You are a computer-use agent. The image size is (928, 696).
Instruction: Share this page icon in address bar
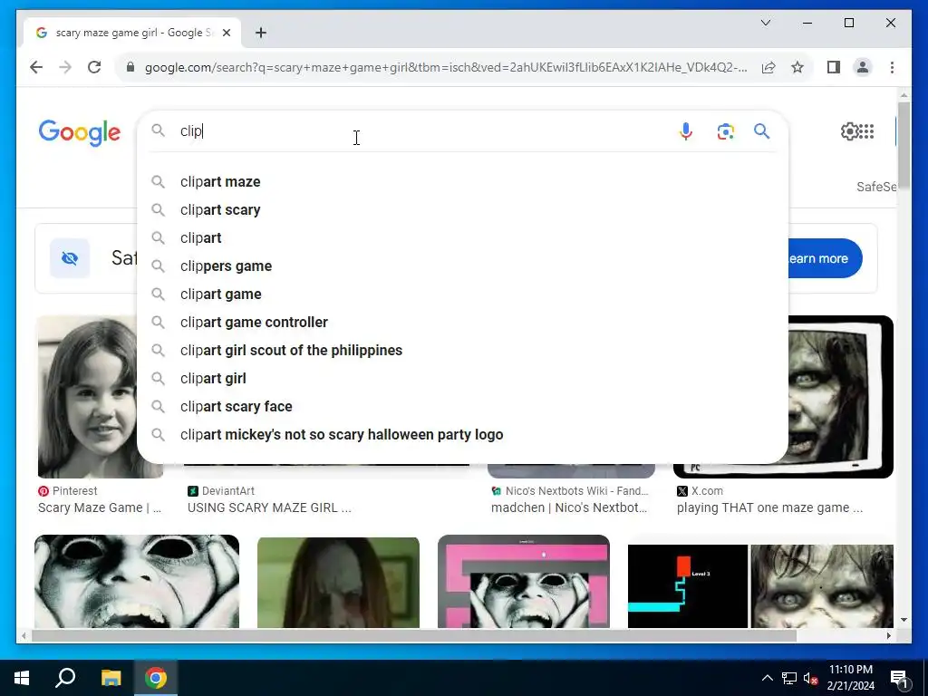pos(768,67)
